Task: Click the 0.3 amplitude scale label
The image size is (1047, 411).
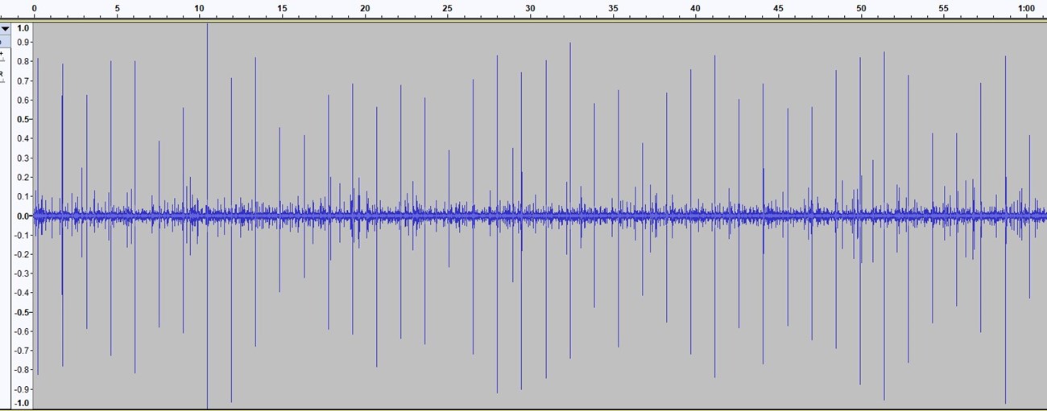Action: point(23,158)
